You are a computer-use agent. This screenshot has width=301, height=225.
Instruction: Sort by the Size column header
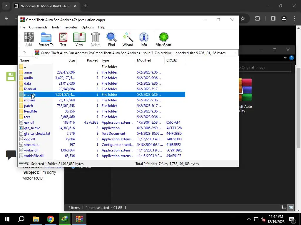(64, 60)
